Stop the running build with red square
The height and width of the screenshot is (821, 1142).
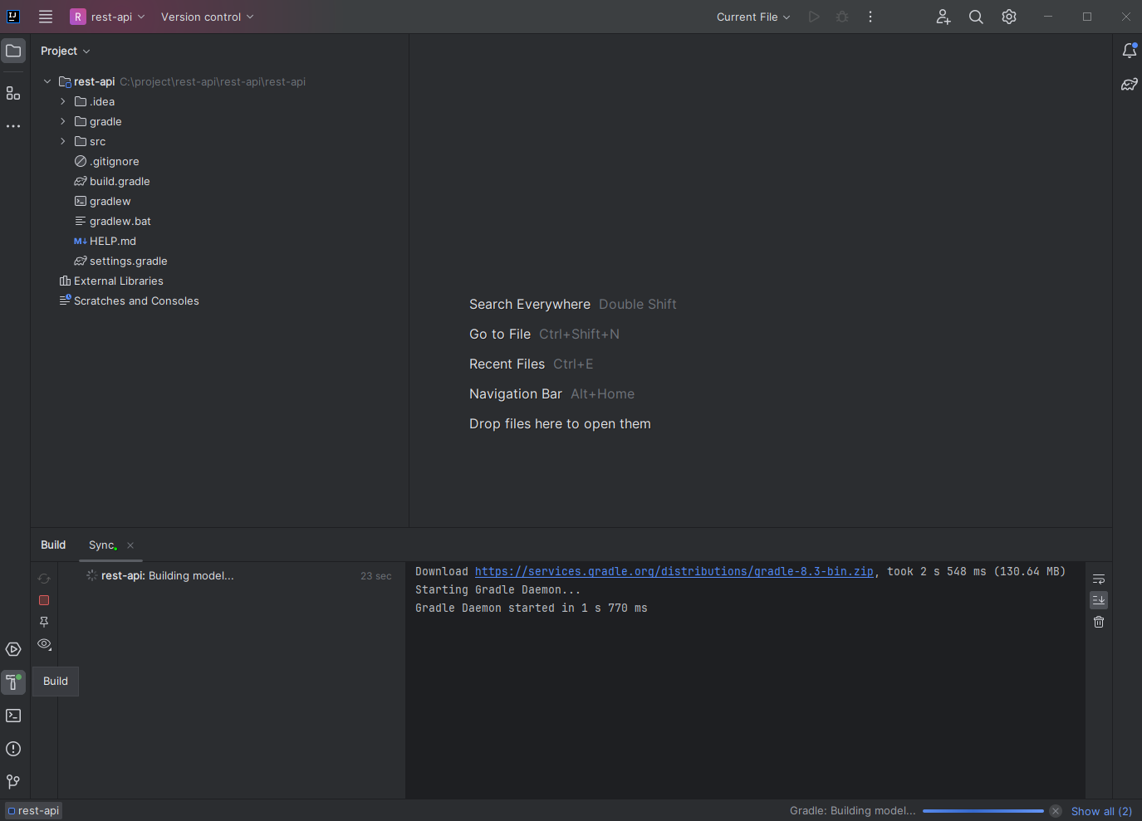(44, 600)
